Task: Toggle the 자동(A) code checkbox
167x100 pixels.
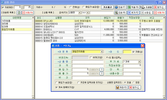Action: pos(133,52)
